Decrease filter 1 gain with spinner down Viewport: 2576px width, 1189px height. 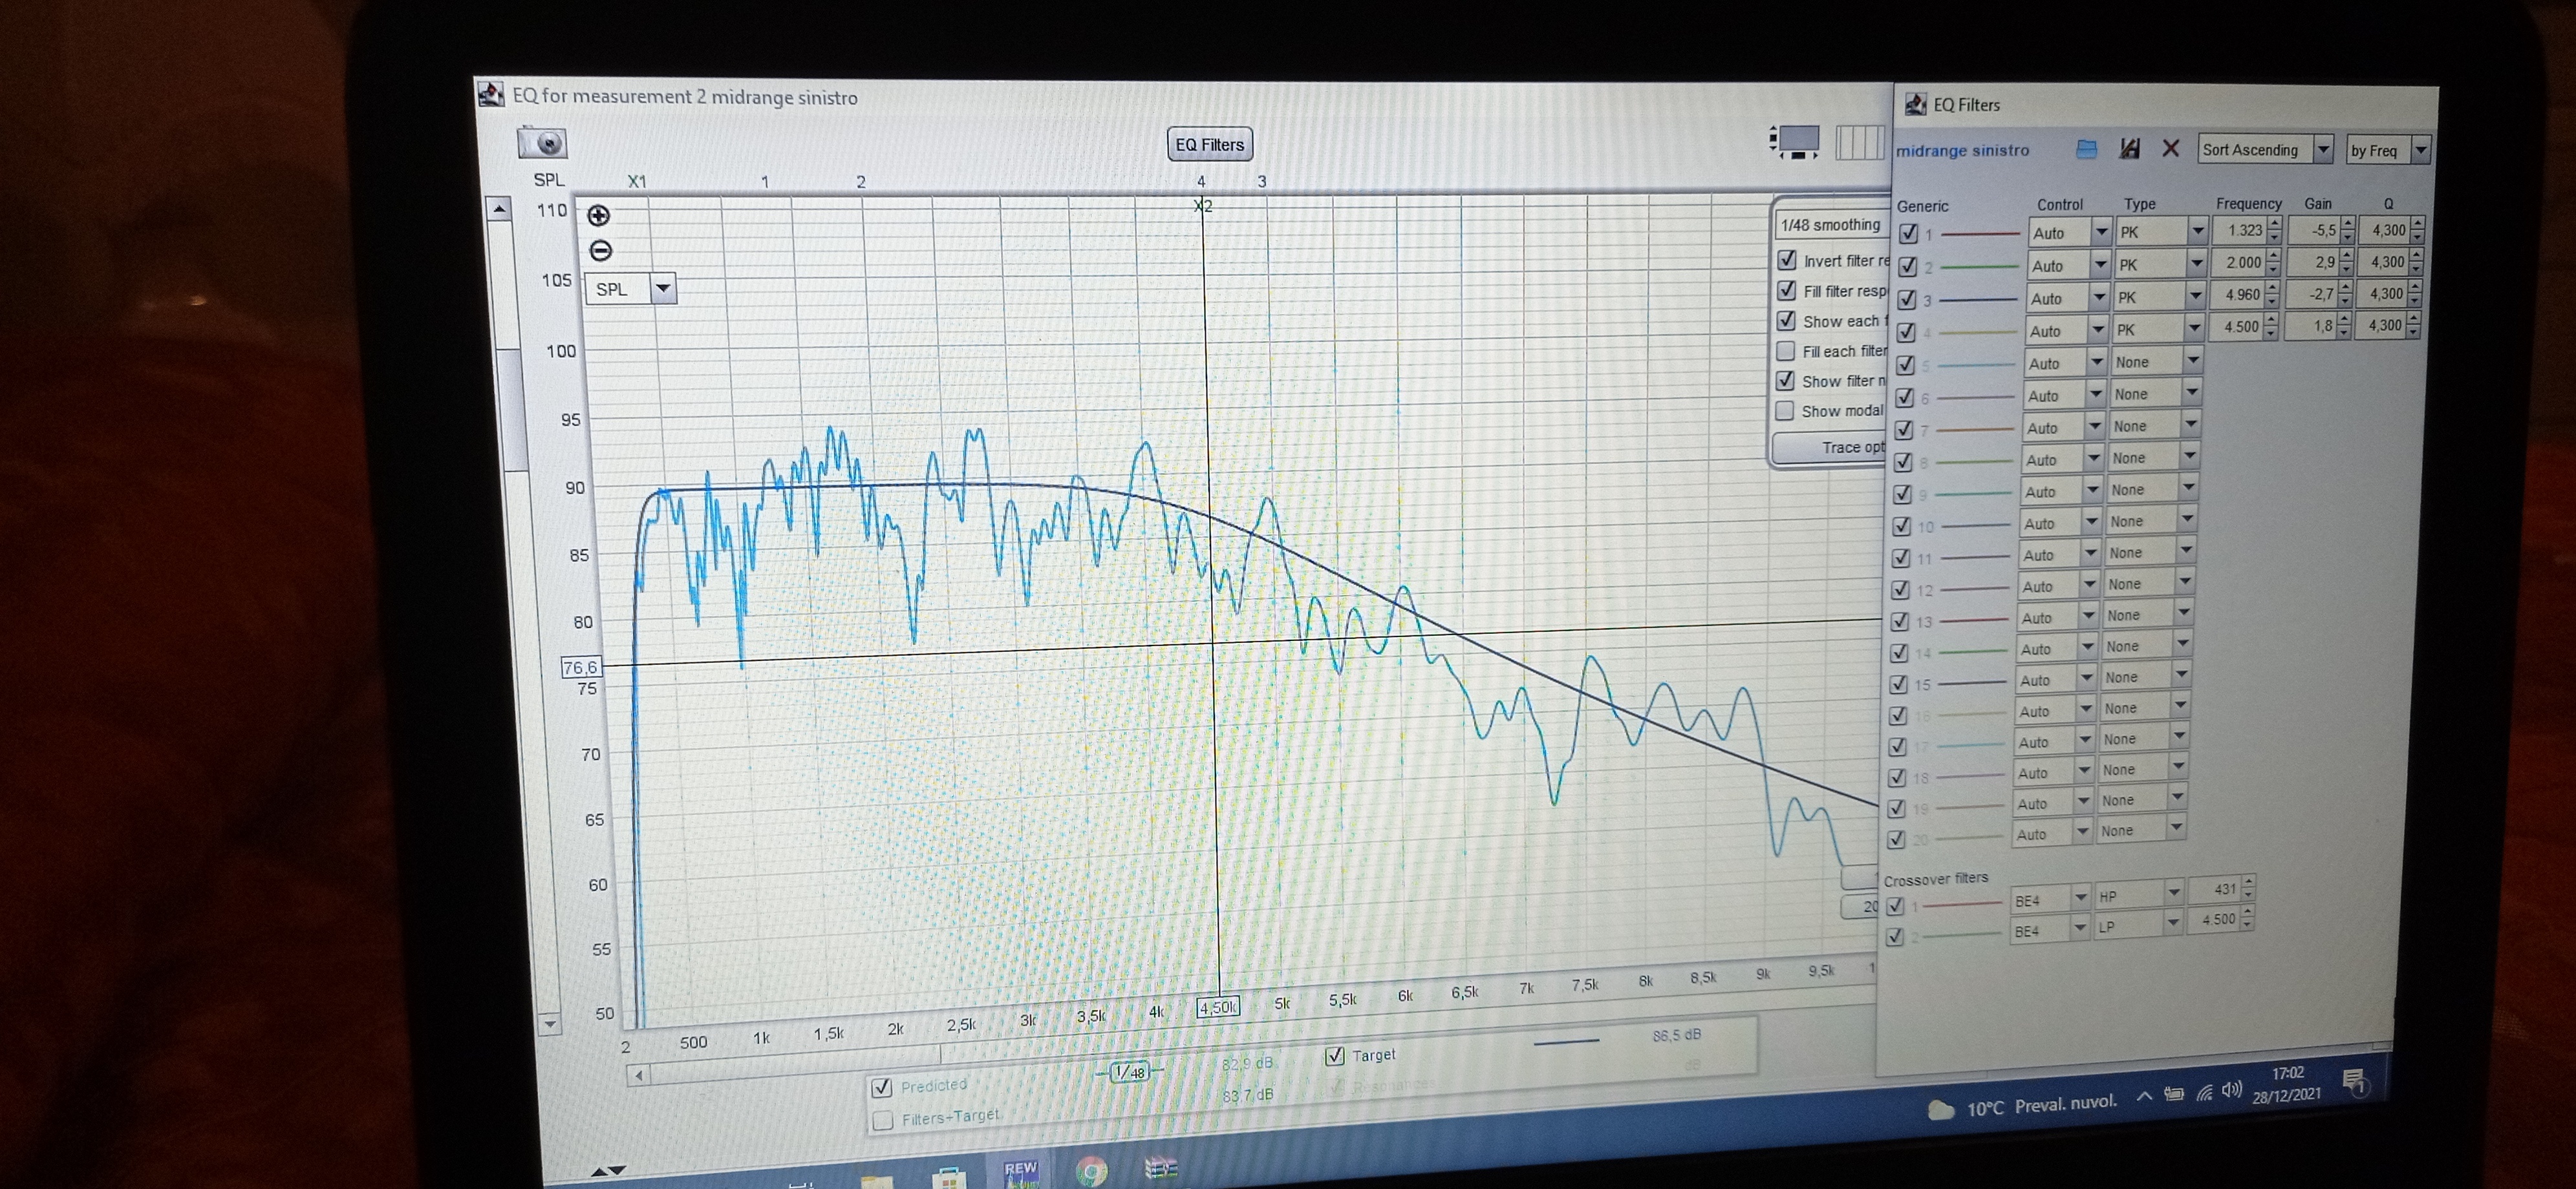click(2347, 237)
